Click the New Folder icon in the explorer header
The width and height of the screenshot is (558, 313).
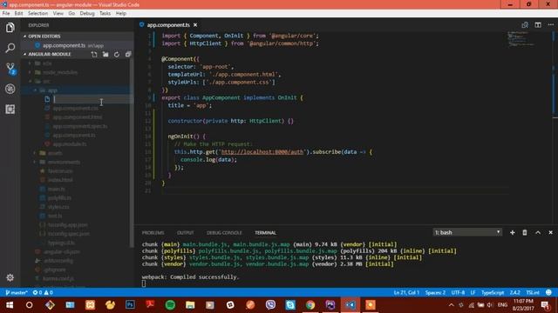click(x=105, y=54)
